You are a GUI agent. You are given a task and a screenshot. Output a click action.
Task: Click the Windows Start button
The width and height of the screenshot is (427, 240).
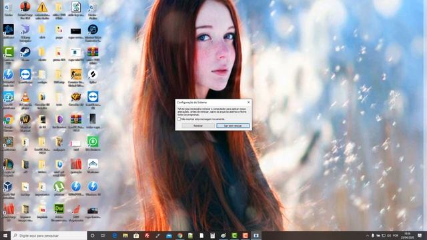(5, 235)
